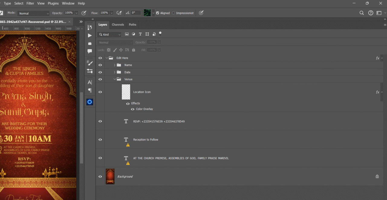Expand the Name layer group

coord(115,65)
